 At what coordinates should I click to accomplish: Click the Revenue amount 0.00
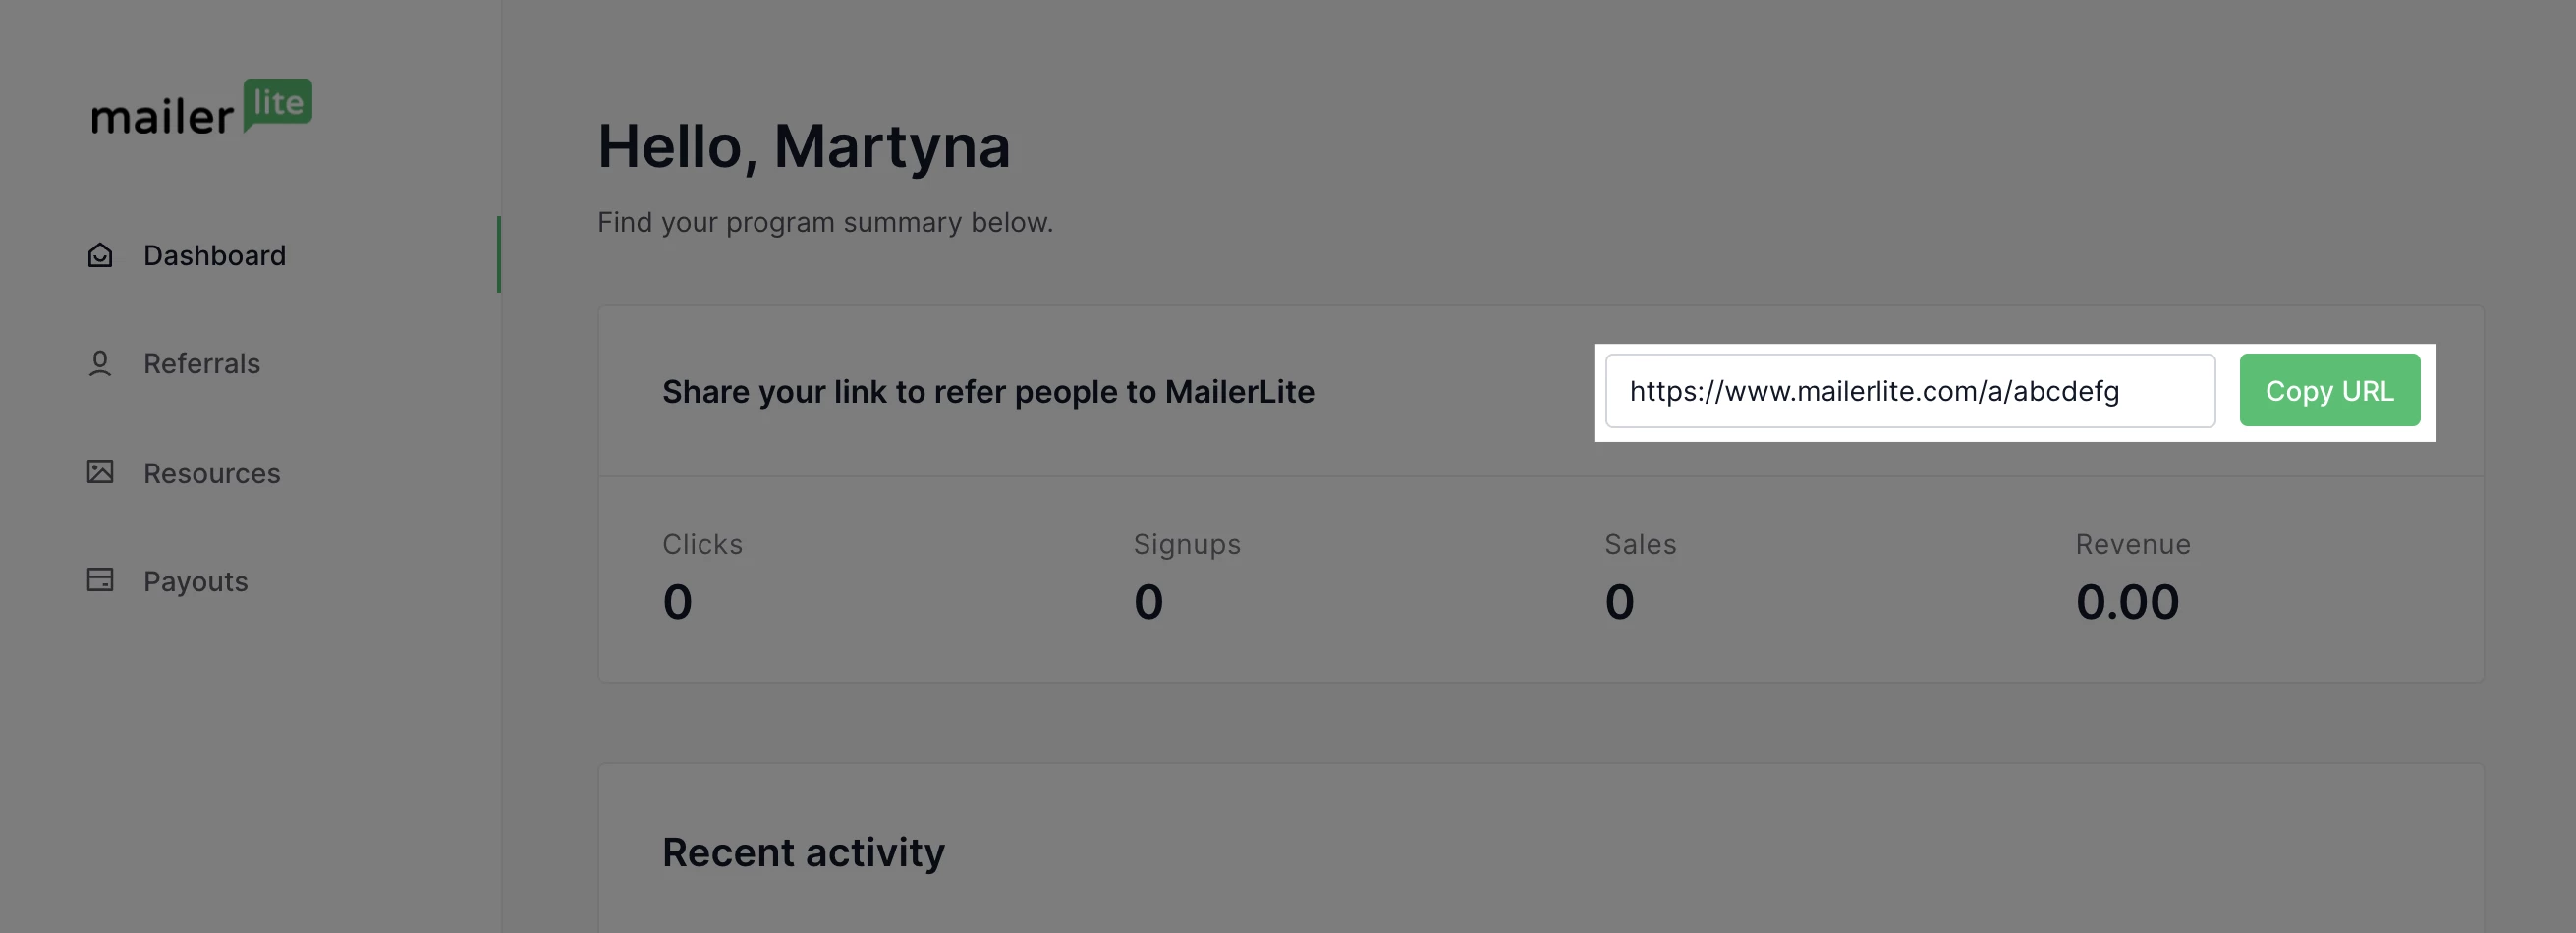[x=2126, y=602]
